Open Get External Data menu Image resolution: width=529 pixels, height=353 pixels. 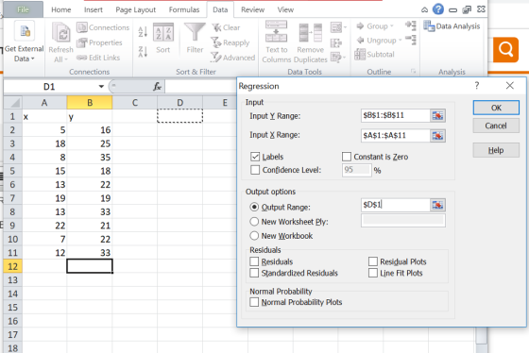tap(24, 42)
